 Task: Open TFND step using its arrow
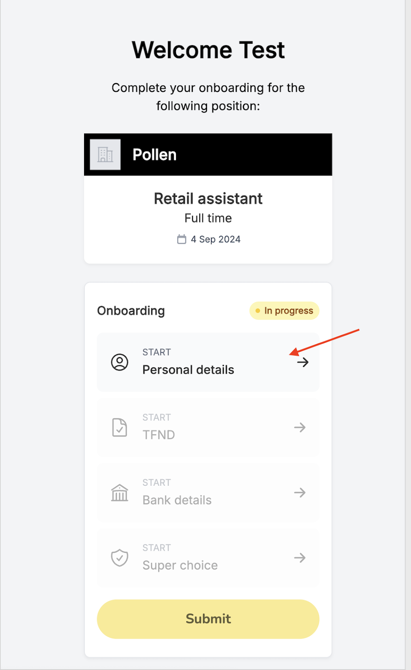[300, 428]
